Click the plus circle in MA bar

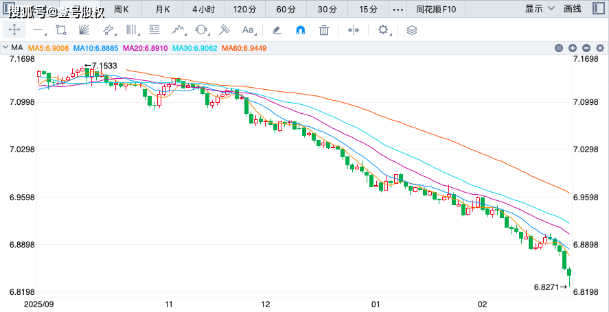(573, 48)
